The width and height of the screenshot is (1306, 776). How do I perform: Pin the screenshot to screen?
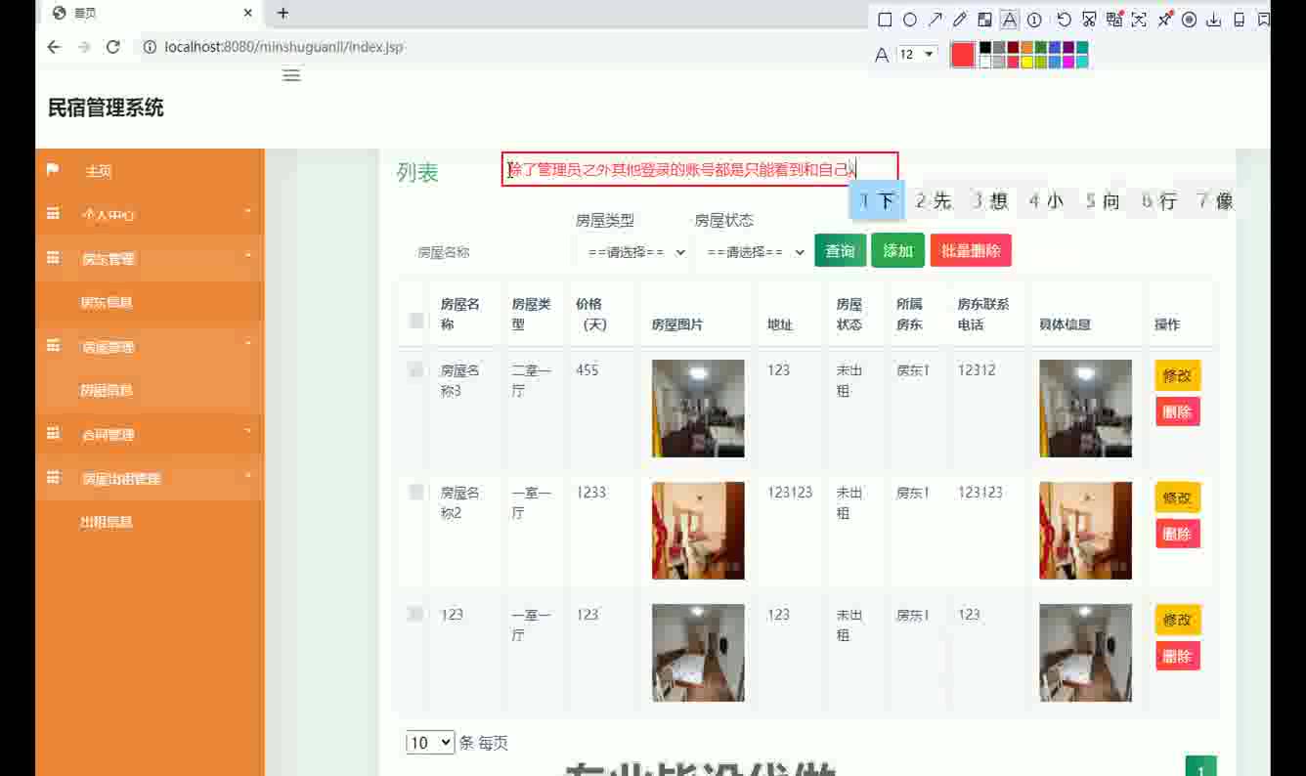point(1164,20)
